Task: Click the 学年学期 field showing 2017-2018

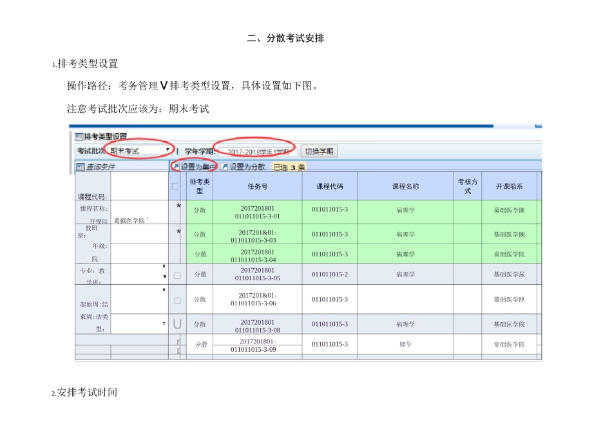Action: tap(258, 151)
